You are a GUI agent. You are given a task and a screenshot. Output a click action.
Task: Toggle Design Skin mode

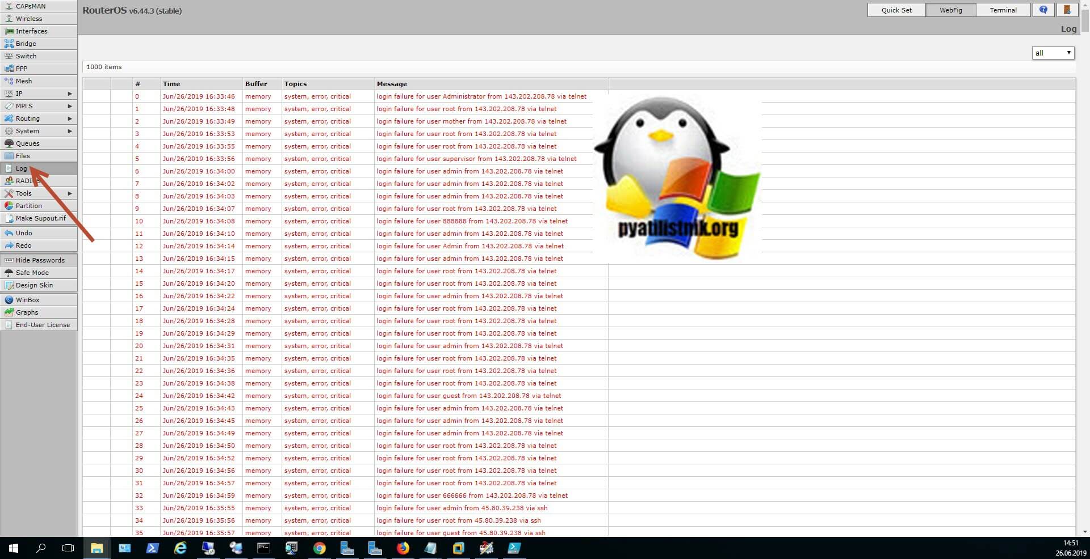click(x=34, y=285)
